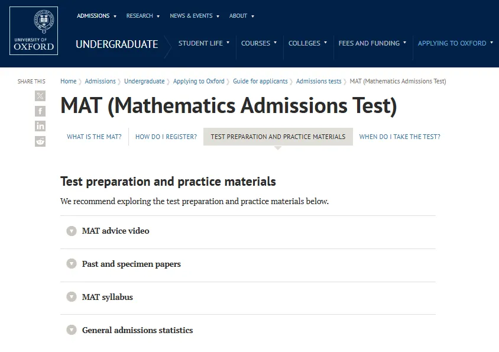Click the University of Oxford logo
Image resolution: width=499 pixels, height=352 pixels.
tap(34, 31)
